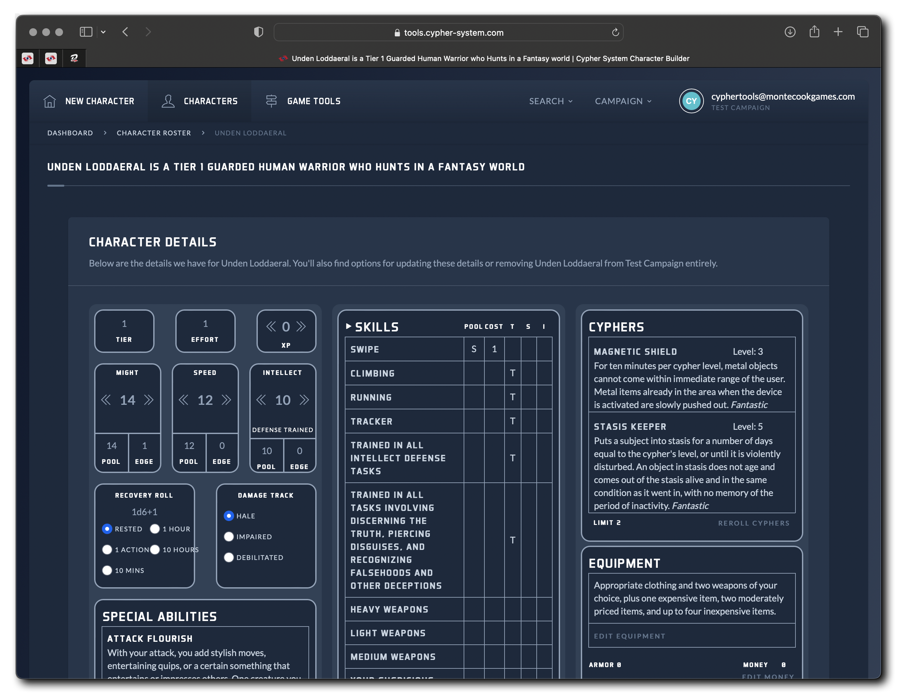
Task: Click the Dashboard breadcrumb link
Action: (70, 133)
